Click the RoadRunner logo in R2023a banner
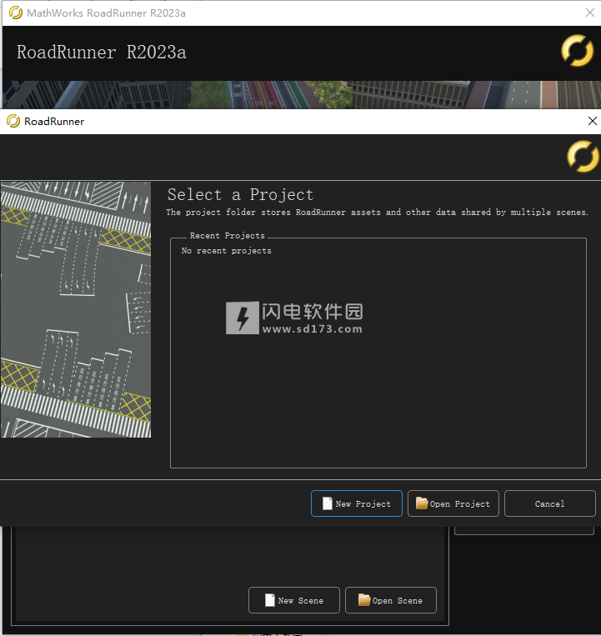The height and width of the screenshot is (636, 601). tap(577, 51)
